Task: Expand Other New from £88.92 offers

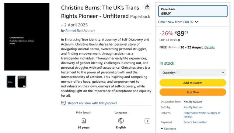Action: [178, 22]
